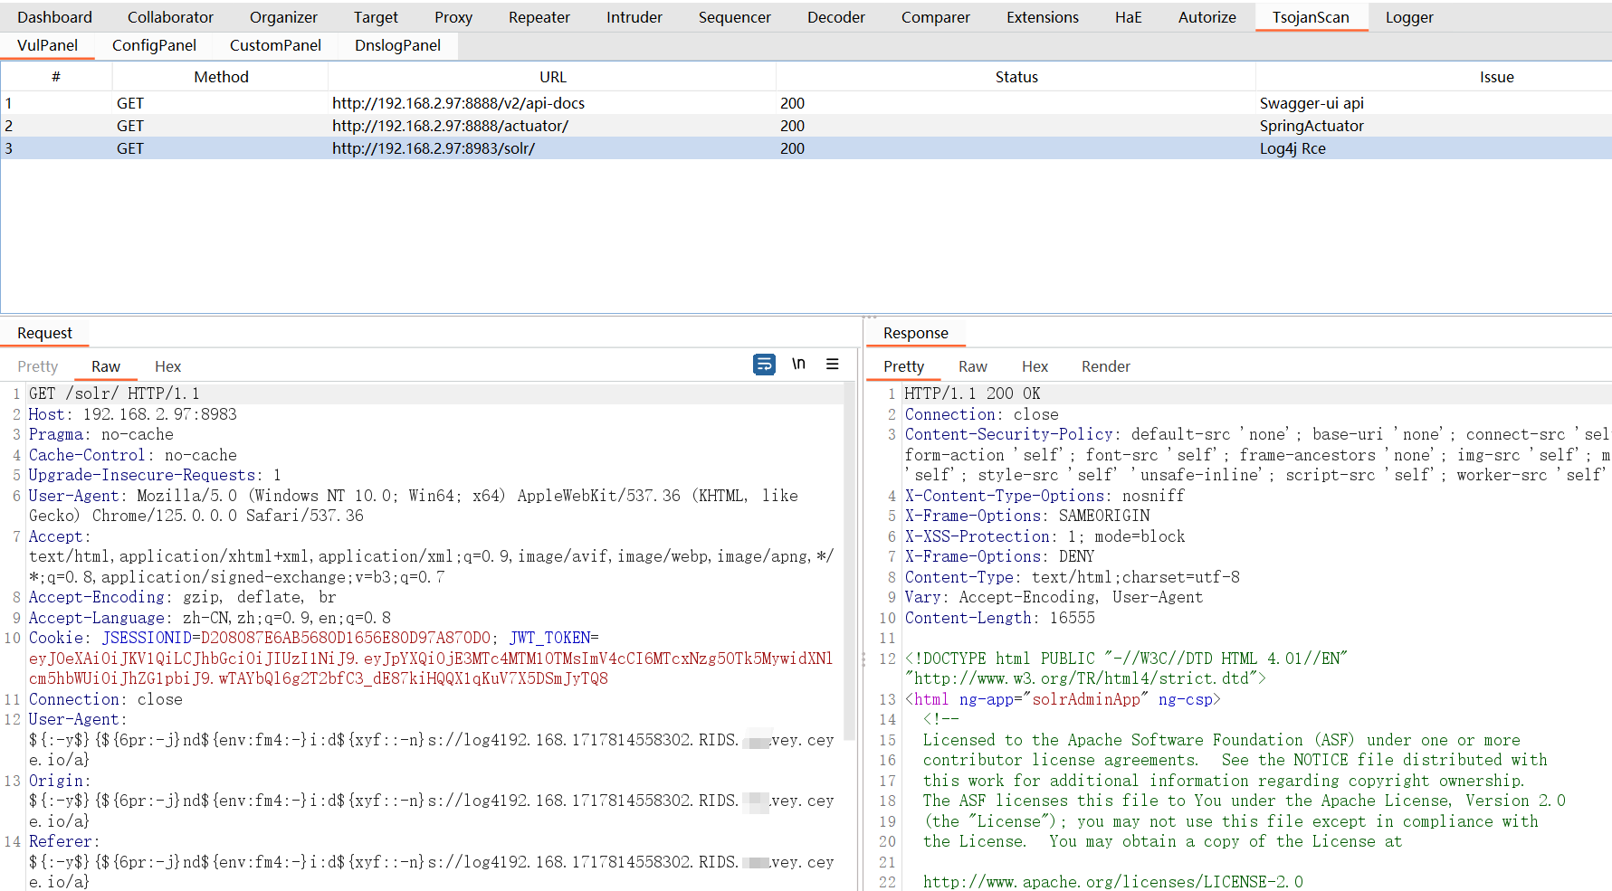Switch Request view to Pretty

click(37, 366)
